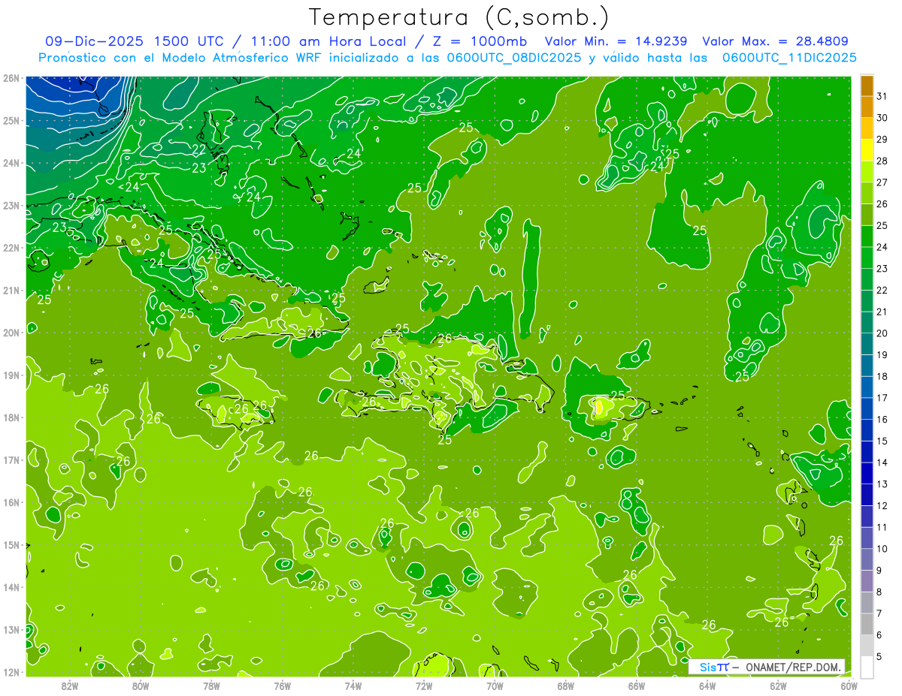Pick the colorbar swatch between 24 and 25
Screen dimensions: 902x696
coord(867,237)
